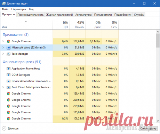This screenshot has width=160, height=134.
Task: Click Chrome icon in the 299,6 МБ row
Action: pos(8,100)
